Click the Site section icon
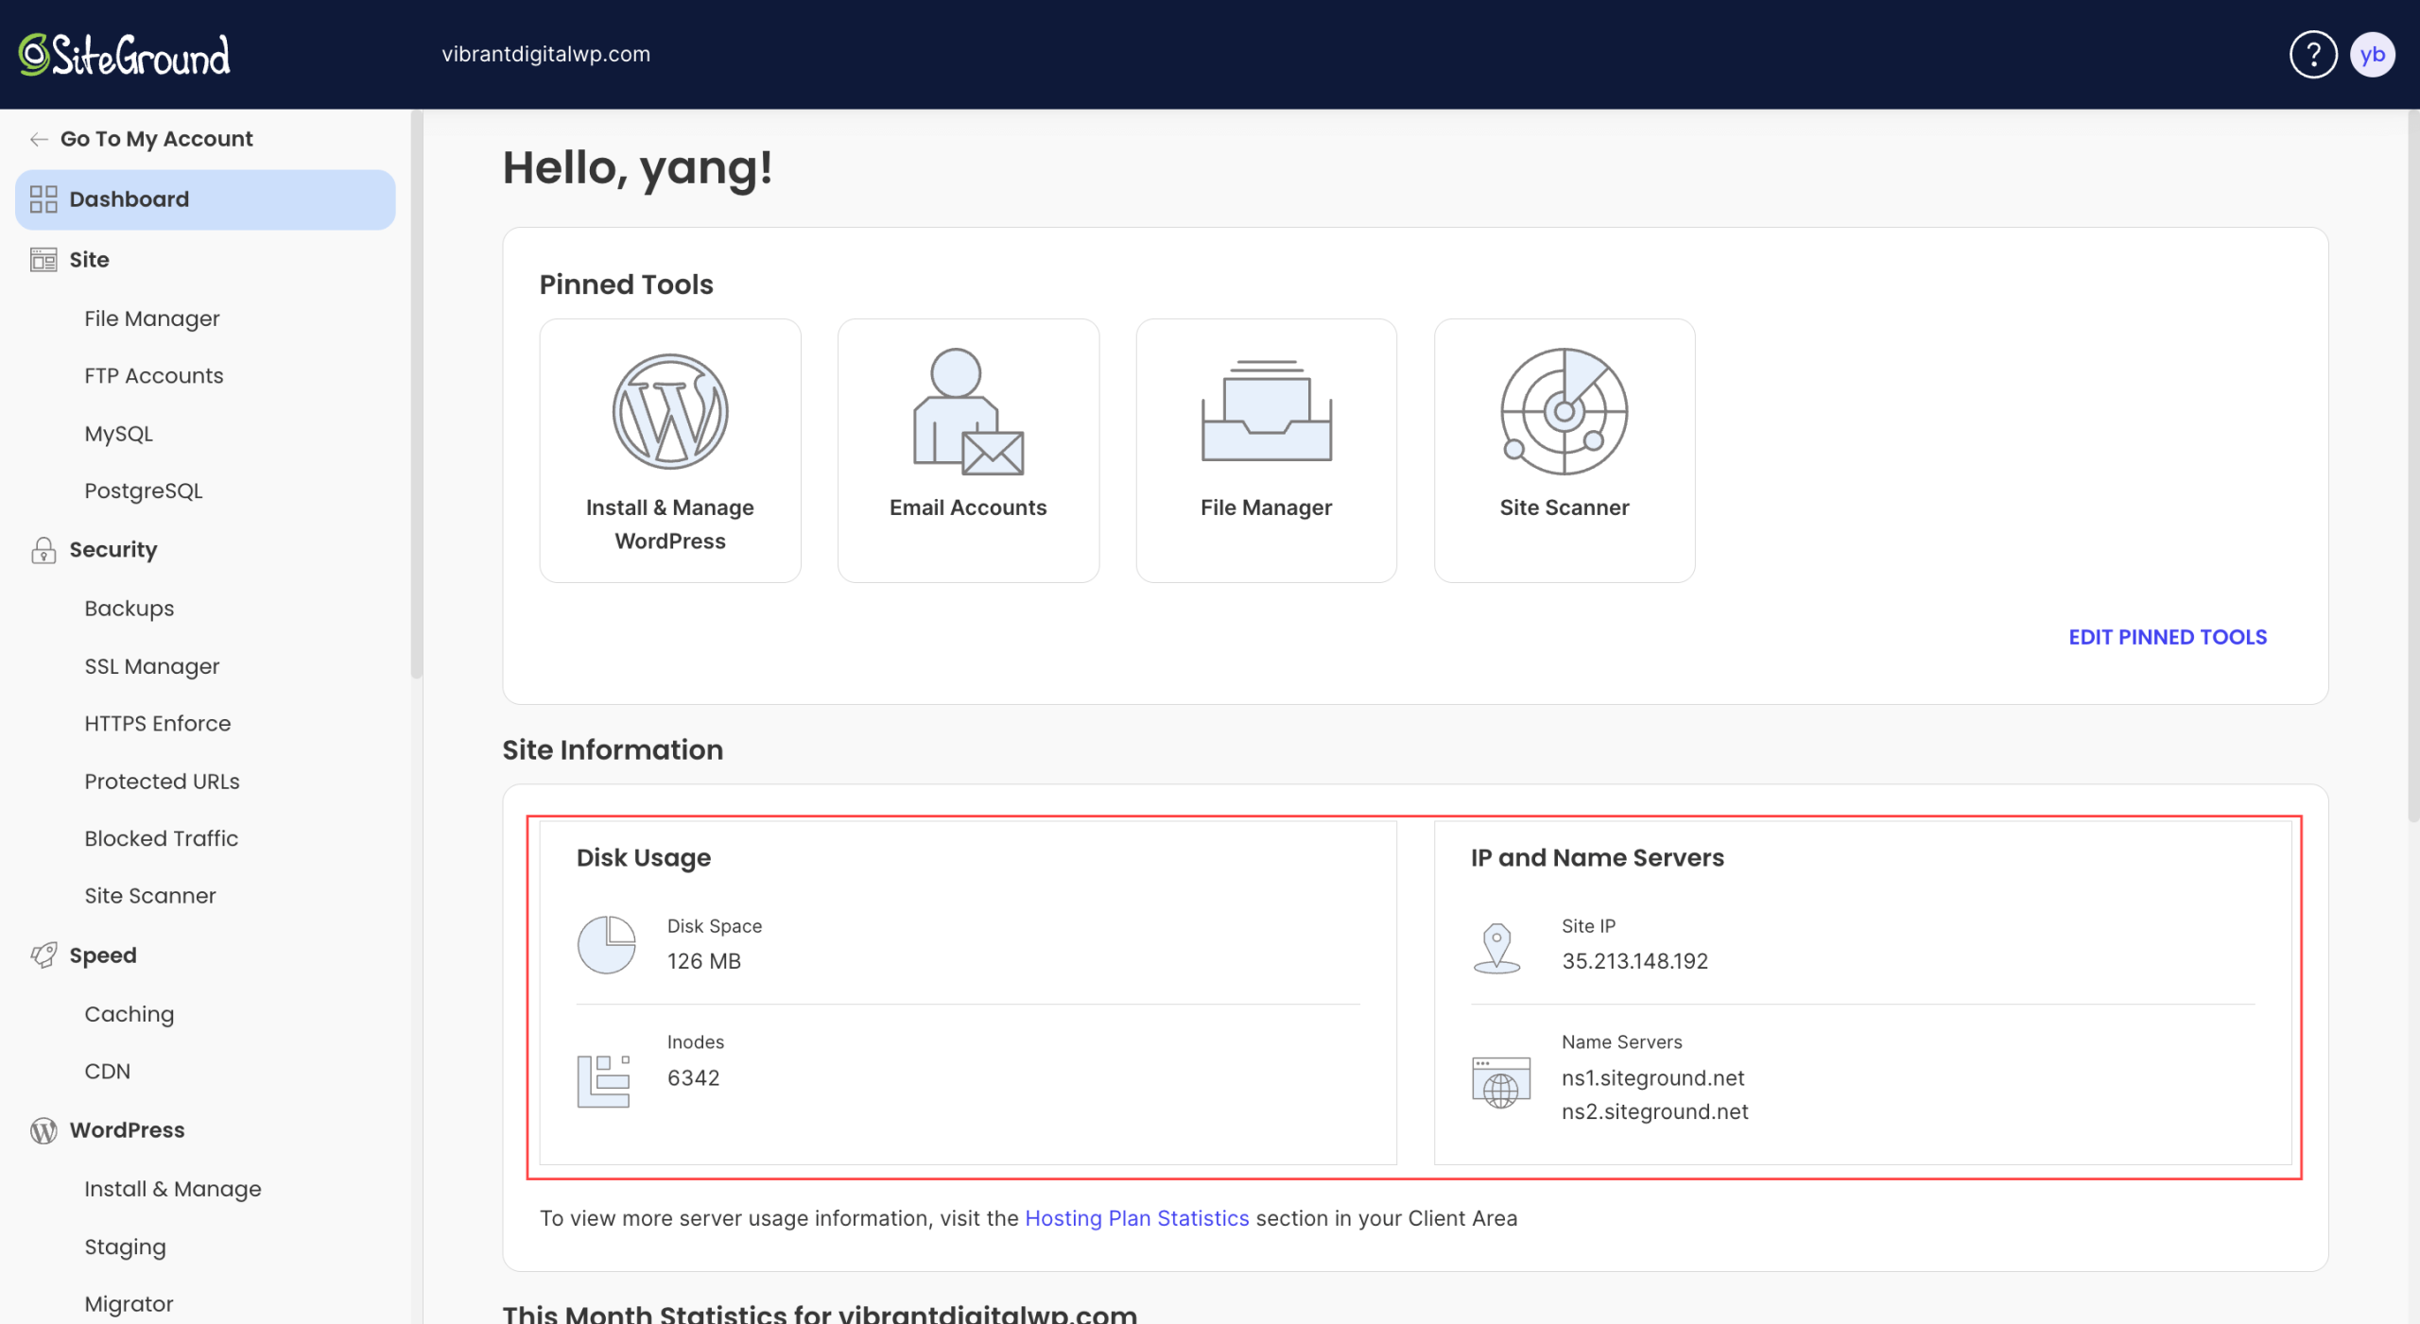This screenshot has height=1324, width=2420. (x=43, y=260)
